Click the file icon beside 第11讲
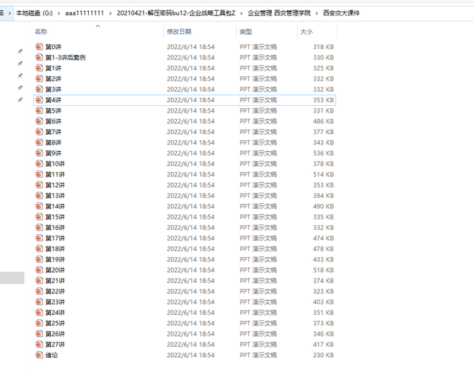This screenshot has width=474, height=372. click(x=39, y=174)
